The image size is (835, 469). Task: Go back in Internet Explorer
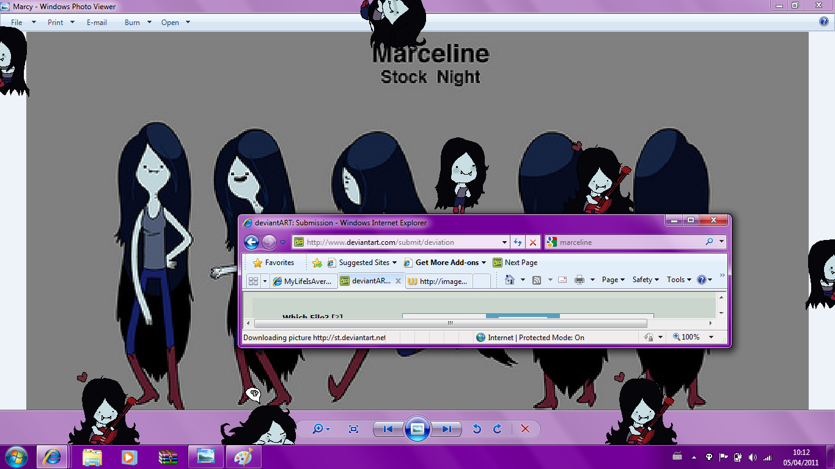[251, 242]
